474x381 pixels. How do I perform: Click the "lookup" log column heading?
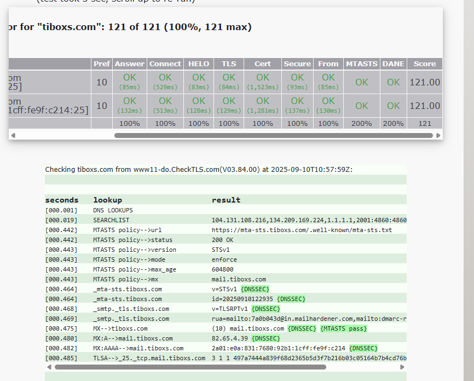tap(108, 200)
